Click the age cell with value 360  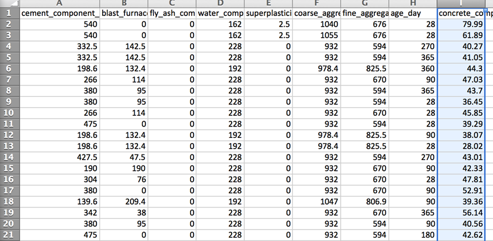point(414,67)
